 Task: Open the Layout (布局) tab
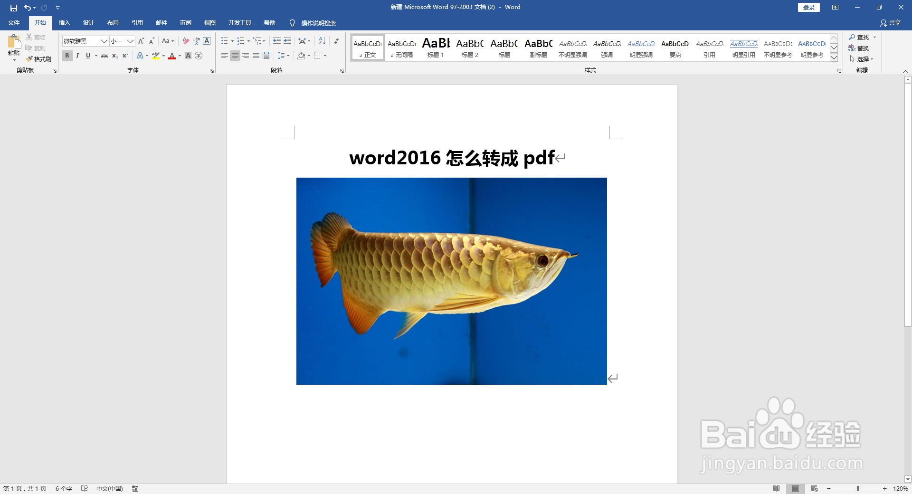(113, 23)
